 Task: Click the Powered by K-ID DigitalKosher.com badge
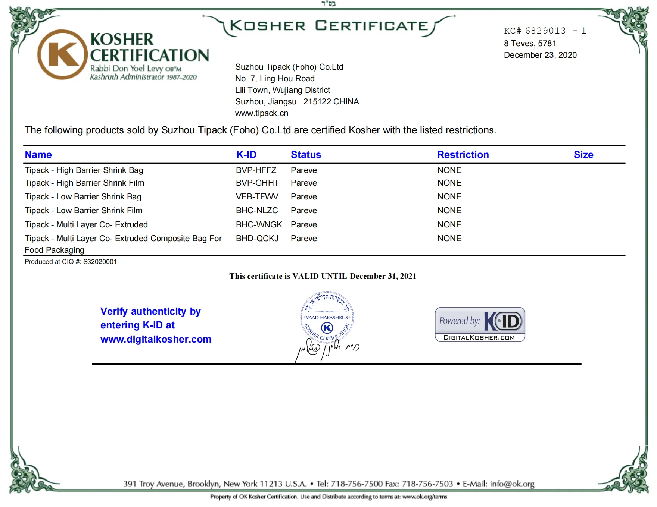click(480, 324)
